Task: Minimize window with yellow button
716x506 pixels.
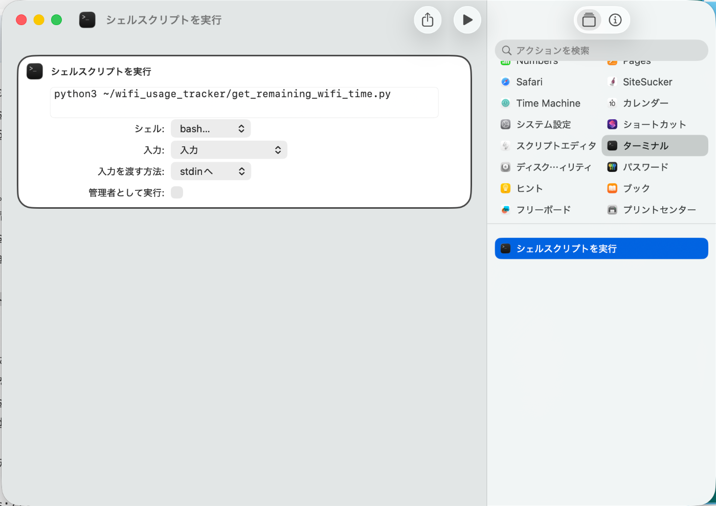Action: coord(39,20)
